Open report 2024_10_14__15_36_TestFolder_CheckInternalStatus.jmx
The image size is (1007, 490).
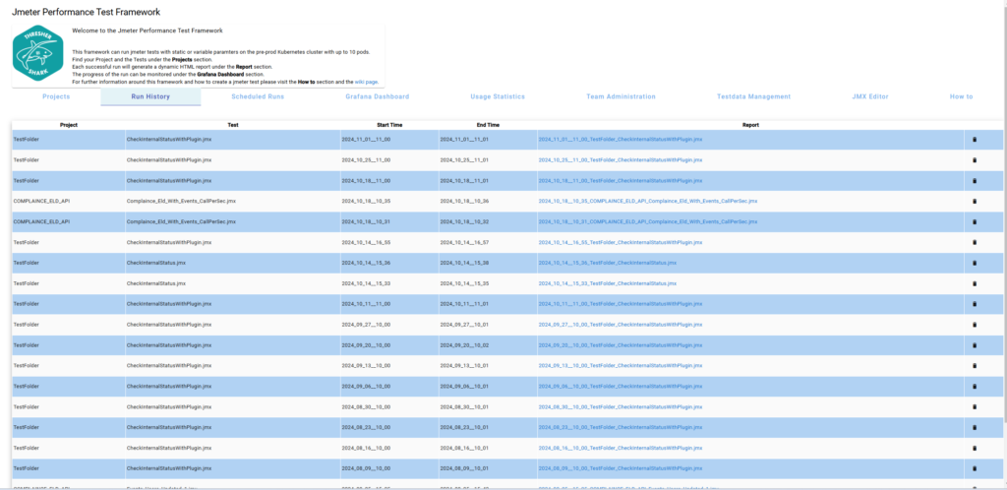tap(607, 263)
